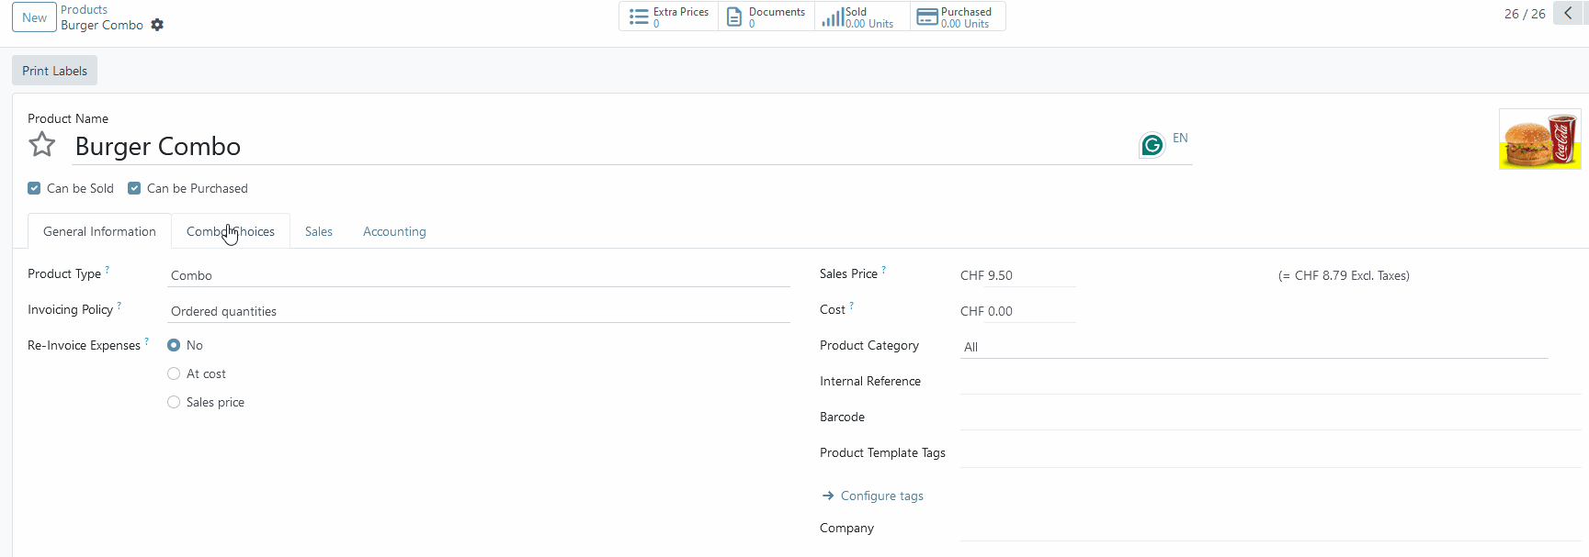Screen dimensions: 1589x557
Task: Switch to General Information tab
Action: 99,231
